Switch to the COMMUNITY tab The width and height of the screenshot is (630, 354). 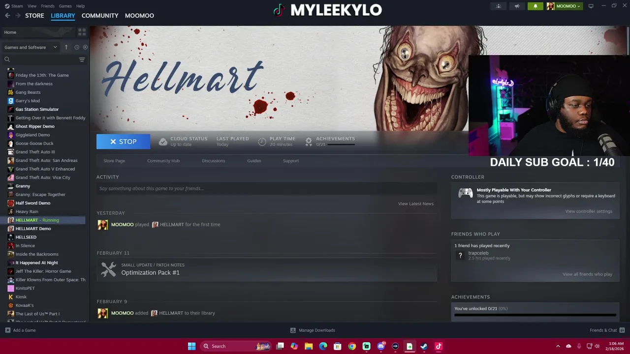coord(100,16)
